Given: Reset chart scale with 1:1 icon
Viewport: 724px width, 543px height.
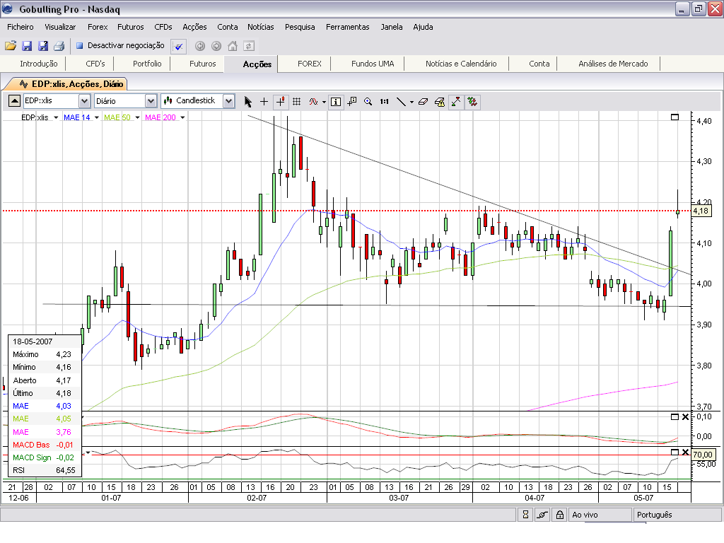Looking at the screenshot, I should (384, 101).
